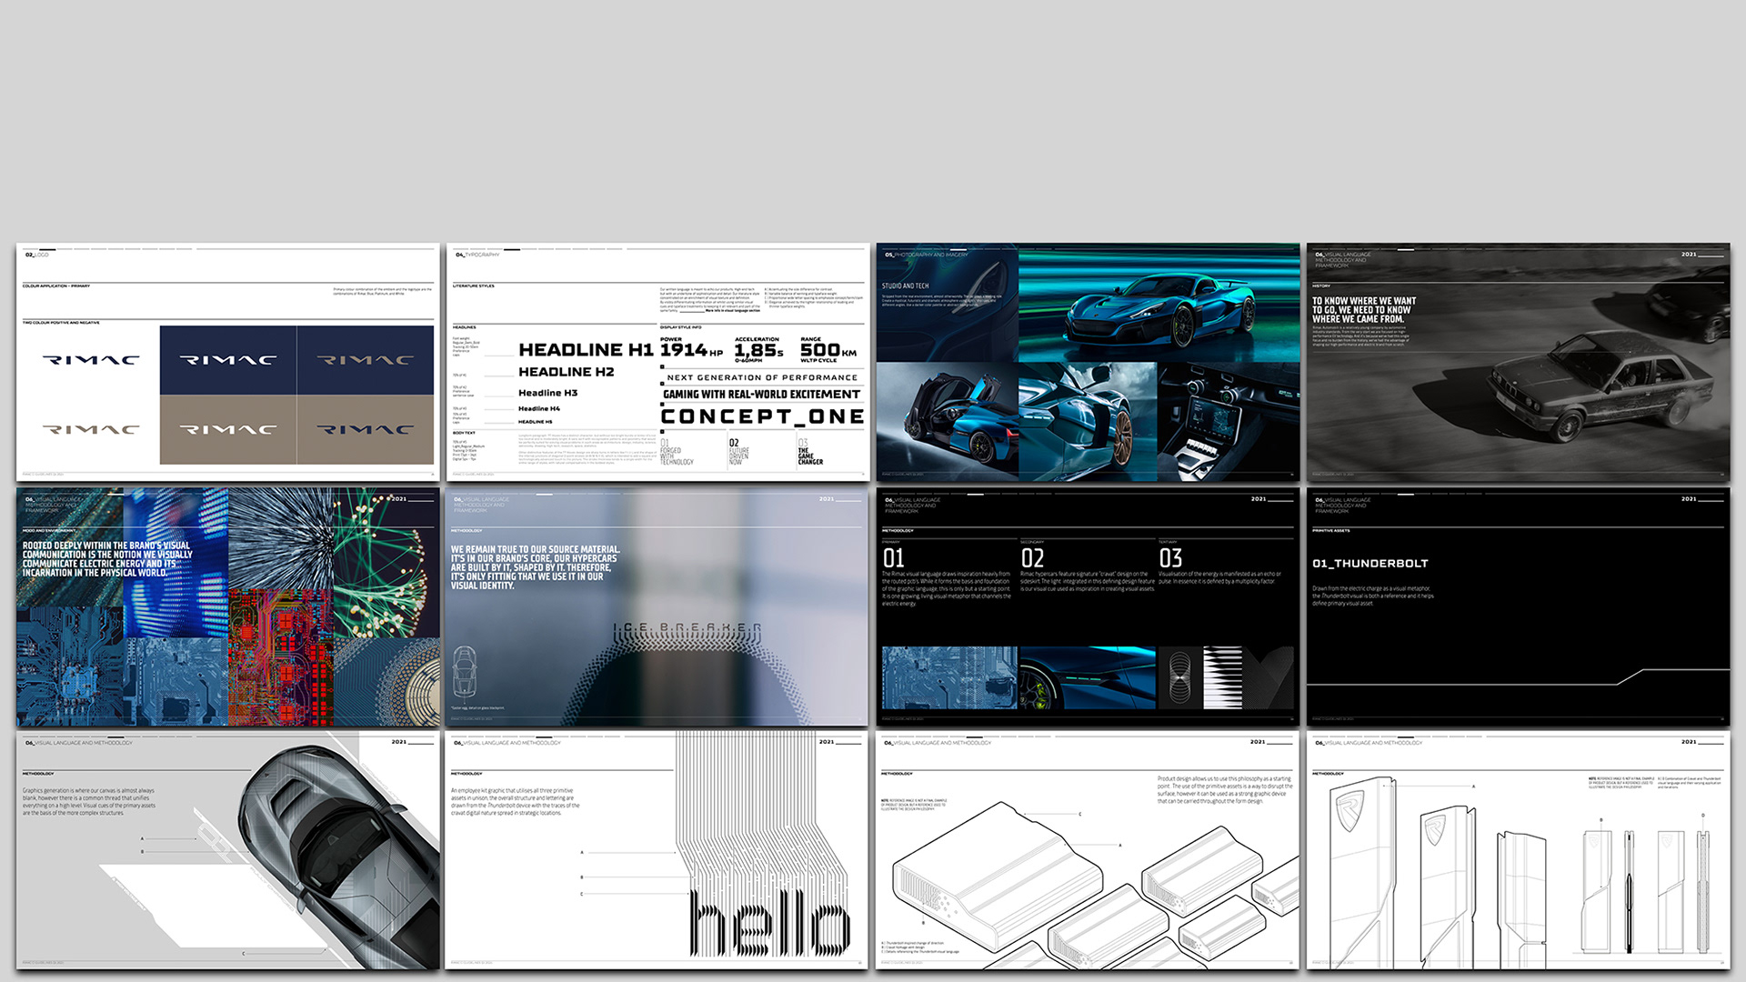Open the car sideskirt green light image
The height and width of the screenshot is (982, 1746).
1088,677
